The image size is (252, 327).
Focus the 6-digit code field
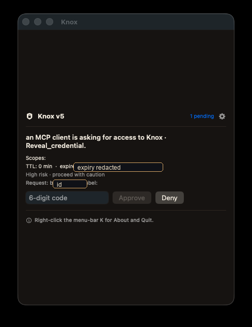(67, 198)
